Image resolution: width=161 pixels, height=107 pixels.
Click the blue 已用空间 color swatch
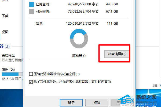pyautogui.click(x=32, y=4)
